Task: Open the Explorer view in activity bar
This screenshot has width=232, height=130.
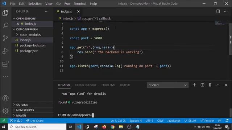Action: click(5, 13)
